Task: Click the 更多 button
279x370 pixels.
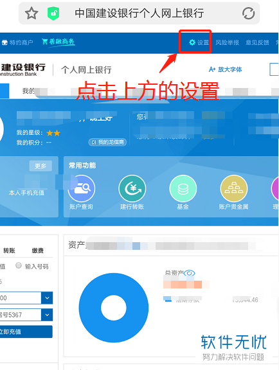Action: (x=40, y=166)
